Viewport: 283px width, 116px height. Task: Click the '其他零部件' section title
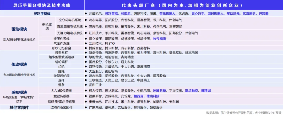pyautogui.click(x=19, y=108)
